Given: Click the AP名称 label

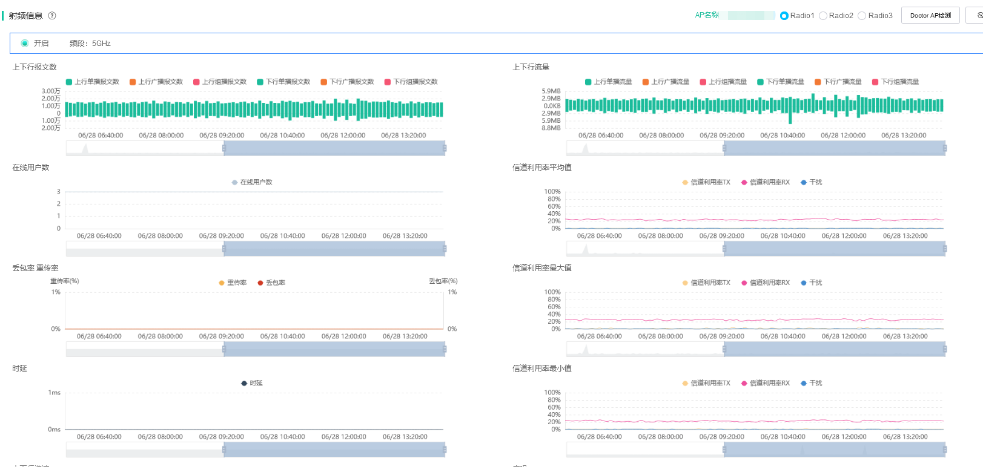Looking at the screenshot, I should pos(707,15).
